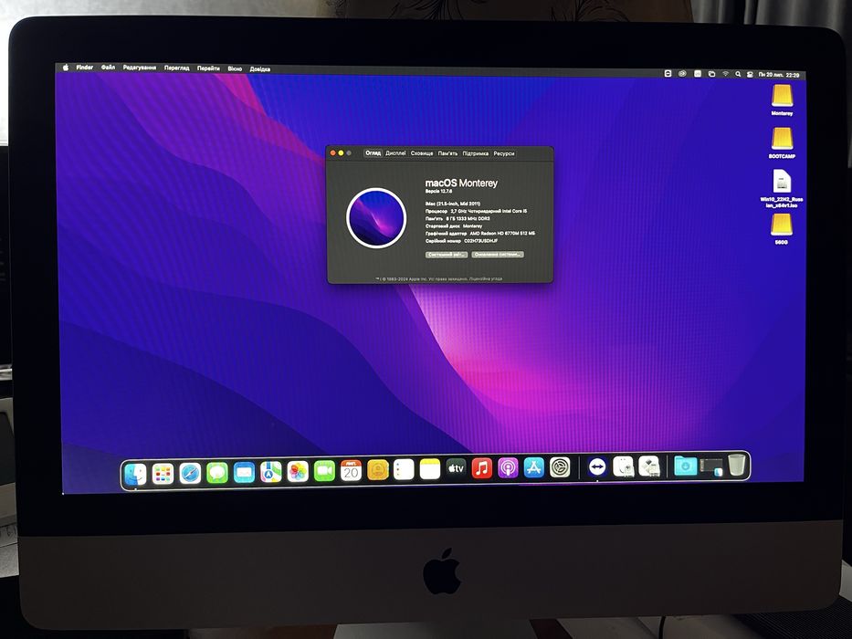This screenshot has height=639, width=852.
Task: Open Launchpad from the Dock
Action: pos(163,474)
